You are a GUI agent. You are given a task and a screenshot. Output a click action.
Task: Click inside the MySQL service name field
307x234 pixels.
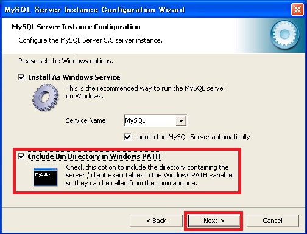click(150, 121)
